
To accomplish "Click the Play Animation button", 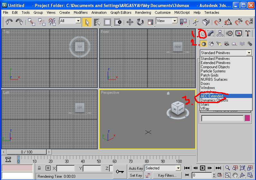I will 202,168.
